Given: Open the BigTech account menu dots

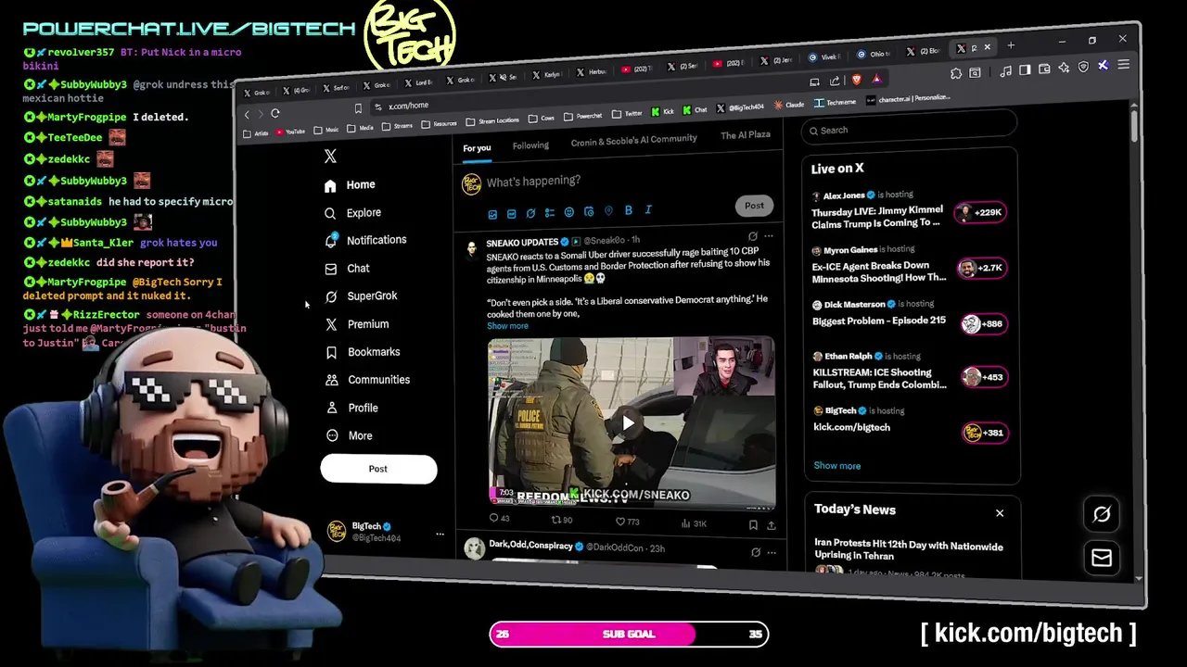Looking at the screenshot, I should [x=440, y=534].
